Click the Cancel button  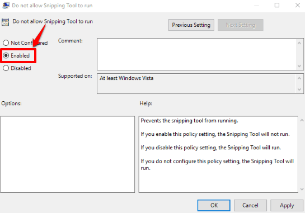[250, 205]
